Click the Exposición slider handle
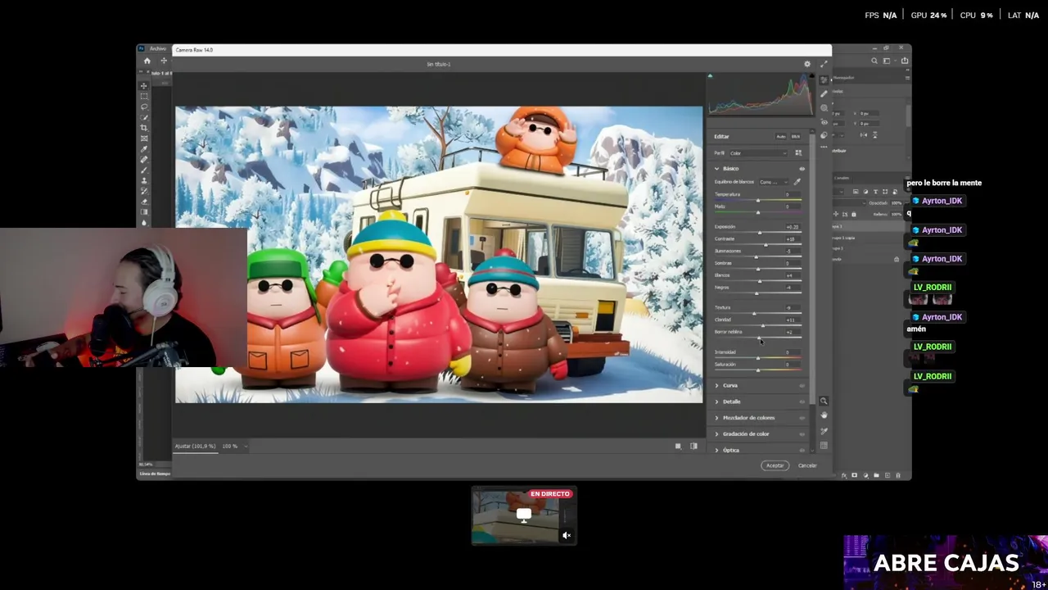Image resolution: width=1048 pixels, height=590 pixels. click(x=761, y=233)
